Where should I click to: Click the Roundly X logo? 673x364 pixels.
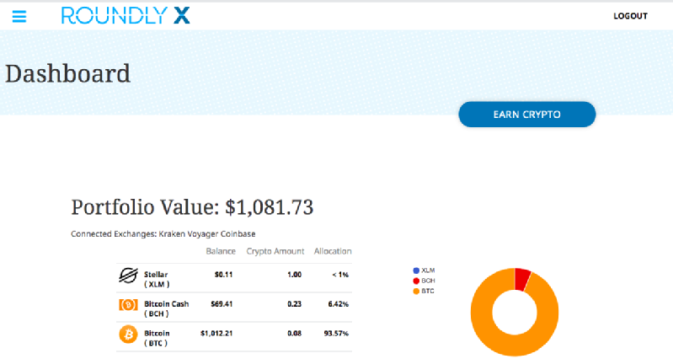tap(126, 15)
